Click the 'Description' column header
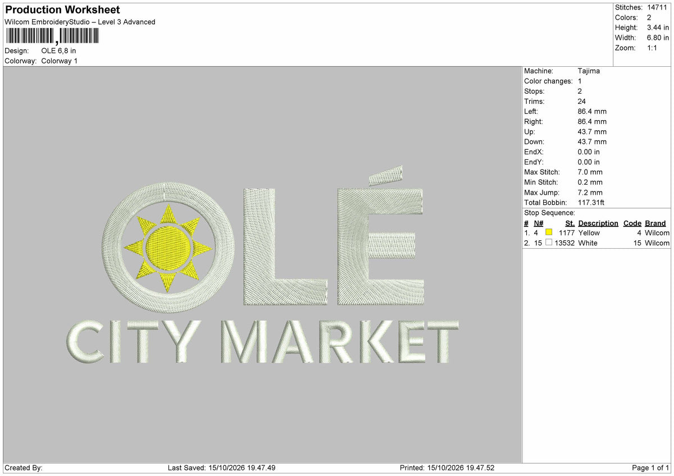 (x=598, y=223)
